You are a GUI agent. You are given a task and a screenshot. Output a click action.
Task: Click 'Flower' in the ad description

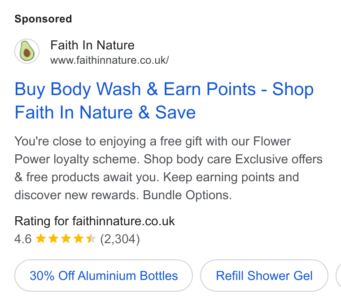(272, 141)
